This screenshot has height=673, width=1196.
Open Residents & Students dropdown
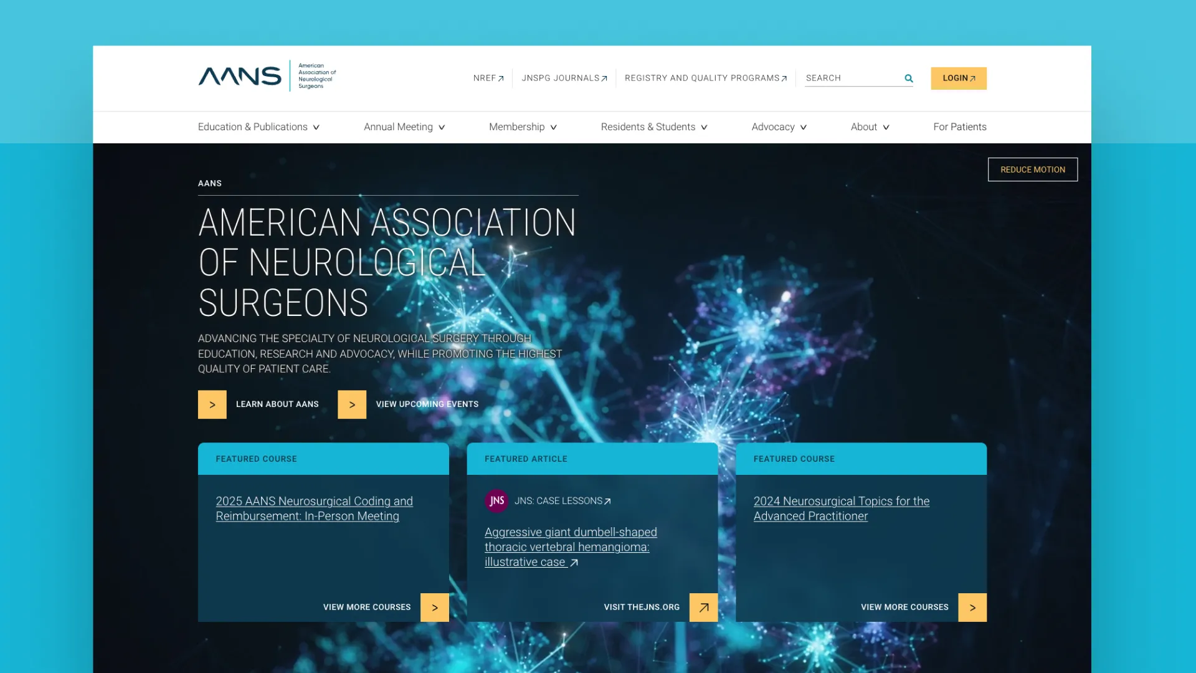[654, 127]
